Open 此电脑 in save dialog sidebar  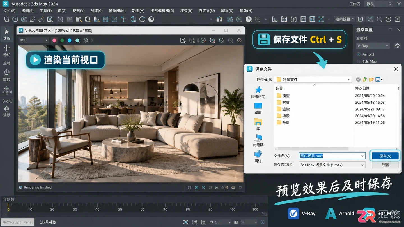(258, 140)
